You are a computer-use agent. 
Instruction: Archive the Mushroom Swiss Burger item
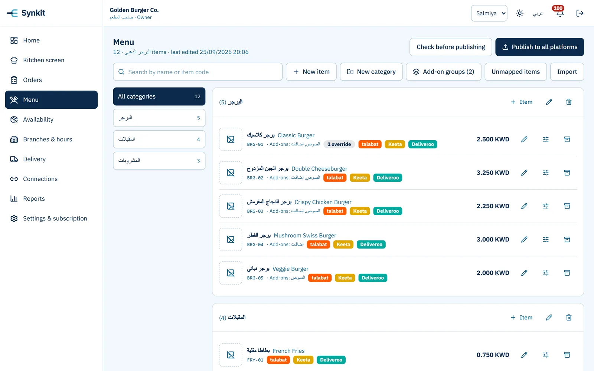click(x=567, y=240)
